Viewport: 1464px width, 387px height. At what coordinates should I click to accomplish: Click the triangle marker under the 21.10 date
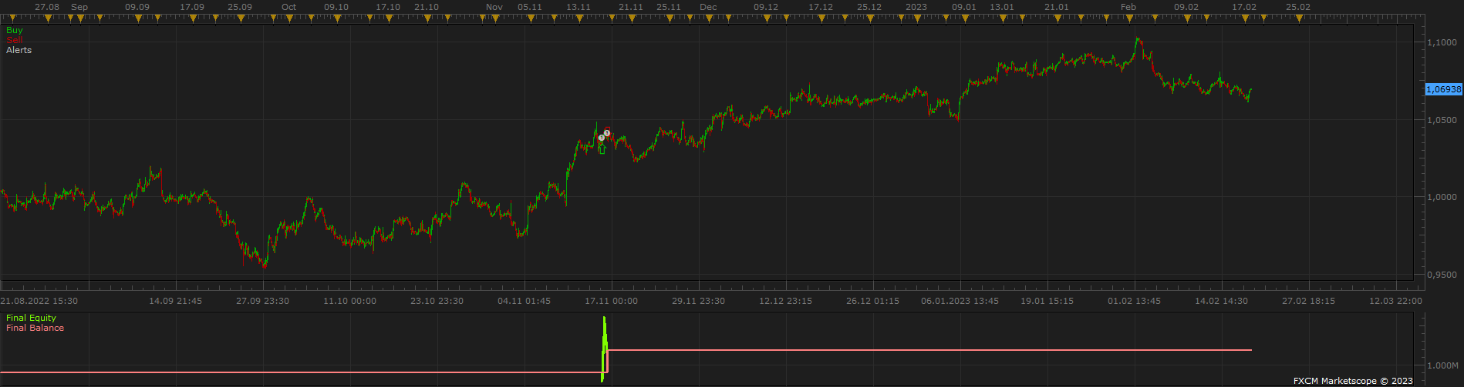pos(427,18)
